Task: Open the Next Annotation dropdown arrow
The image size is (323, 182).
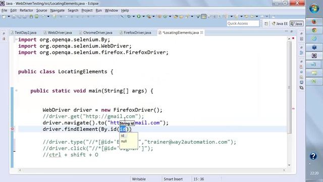Action: (x=231, y=17)
